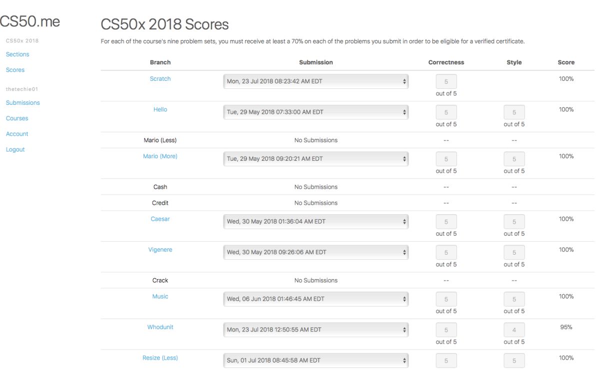This screenshot has height=370, width=600.
Task: Expand the Whodunit submission date dropdown
Action: click(x=315, y=330)
